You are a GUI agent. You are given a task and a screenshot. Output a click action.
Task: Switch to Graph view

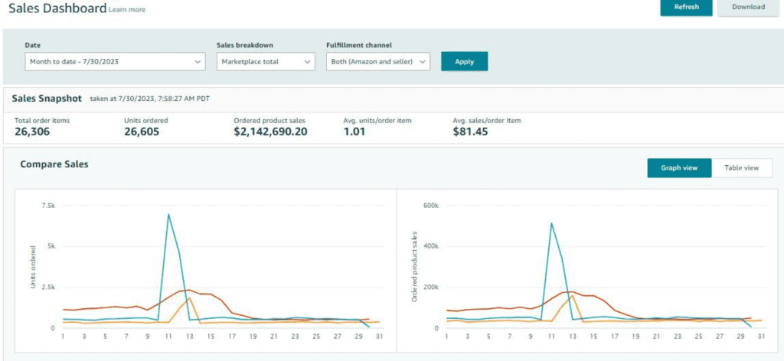pyautogui.click(x=679, y=168)
